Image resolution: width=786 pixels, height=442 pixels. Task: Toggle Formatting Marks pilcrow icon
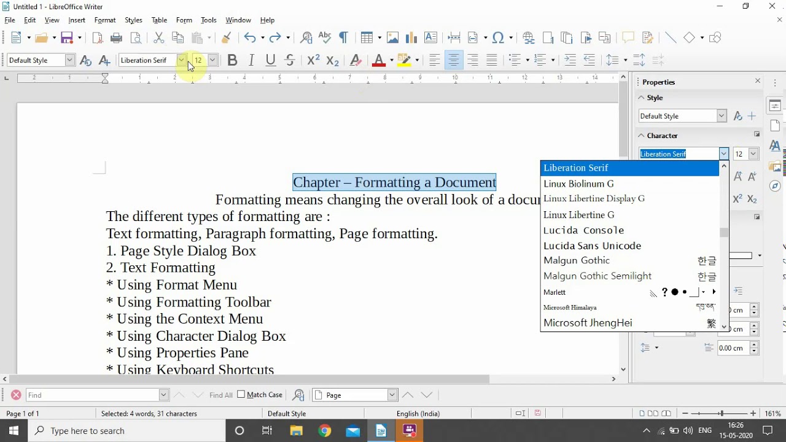pos(344,38)
